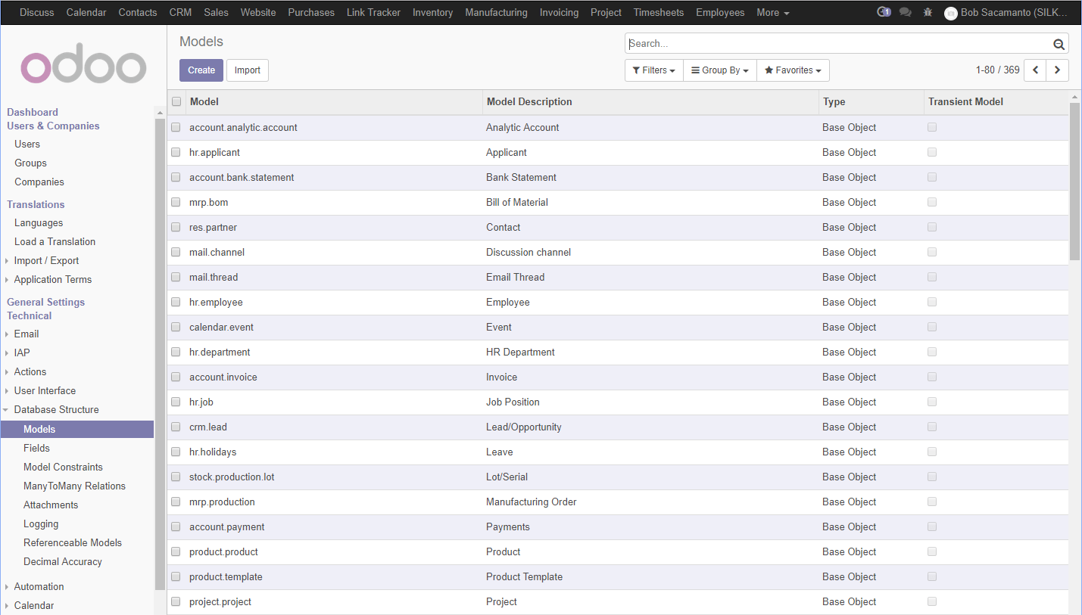Open the mrp.production model row

click(x=618, y=502)
